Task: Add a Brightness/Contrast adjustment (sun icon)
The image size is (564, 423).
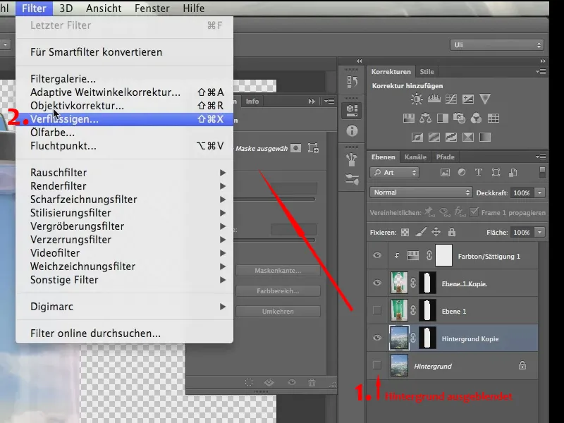Action: tap(417, 99)
